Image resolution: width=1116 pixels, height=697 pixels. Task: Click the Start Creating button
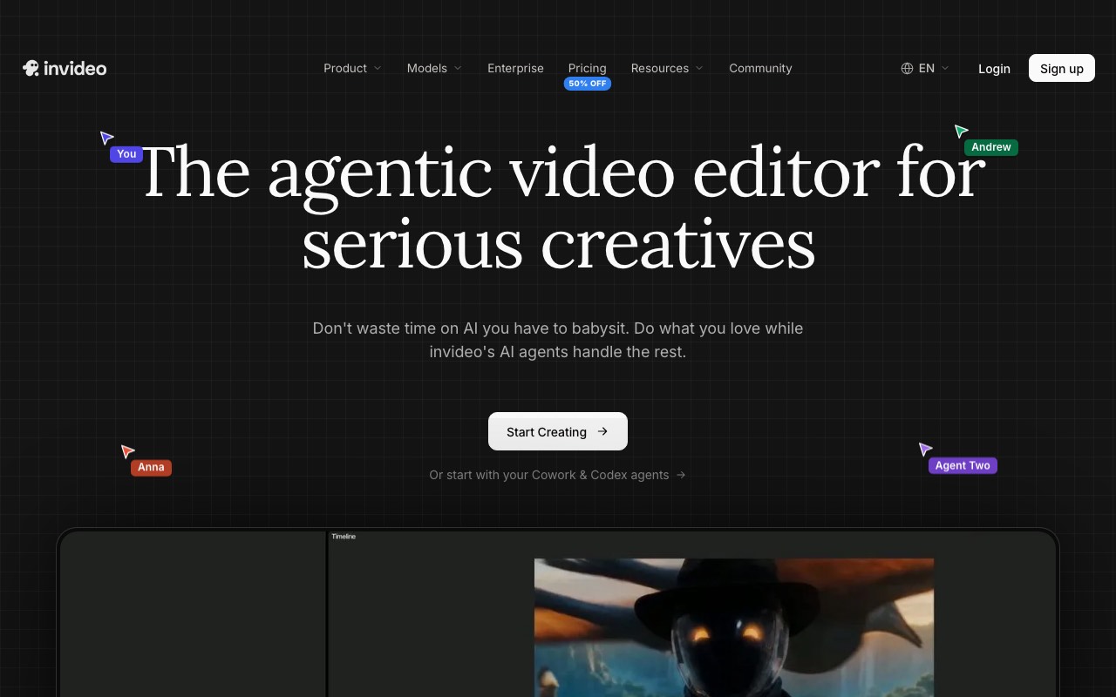pos(558,431)
